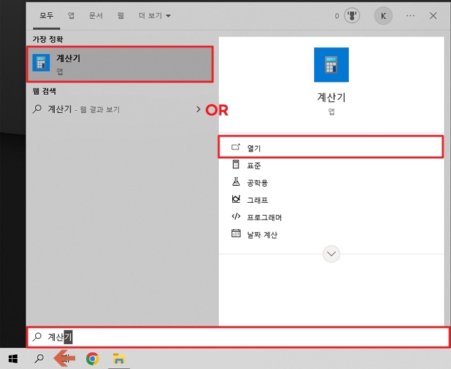Open the rewards trophy badge icon
The image size is (451, 369).
point(352,16)
